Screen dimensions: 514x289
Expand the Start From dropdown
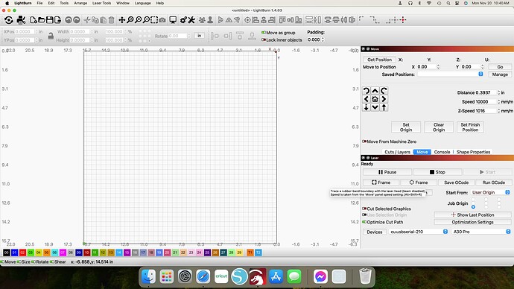click(490, 192)
